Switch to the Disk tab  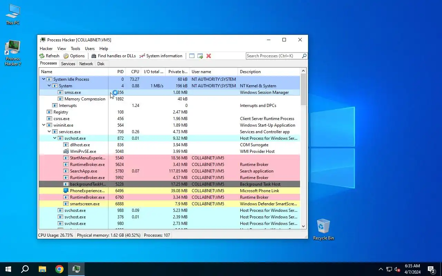point(101,64)
